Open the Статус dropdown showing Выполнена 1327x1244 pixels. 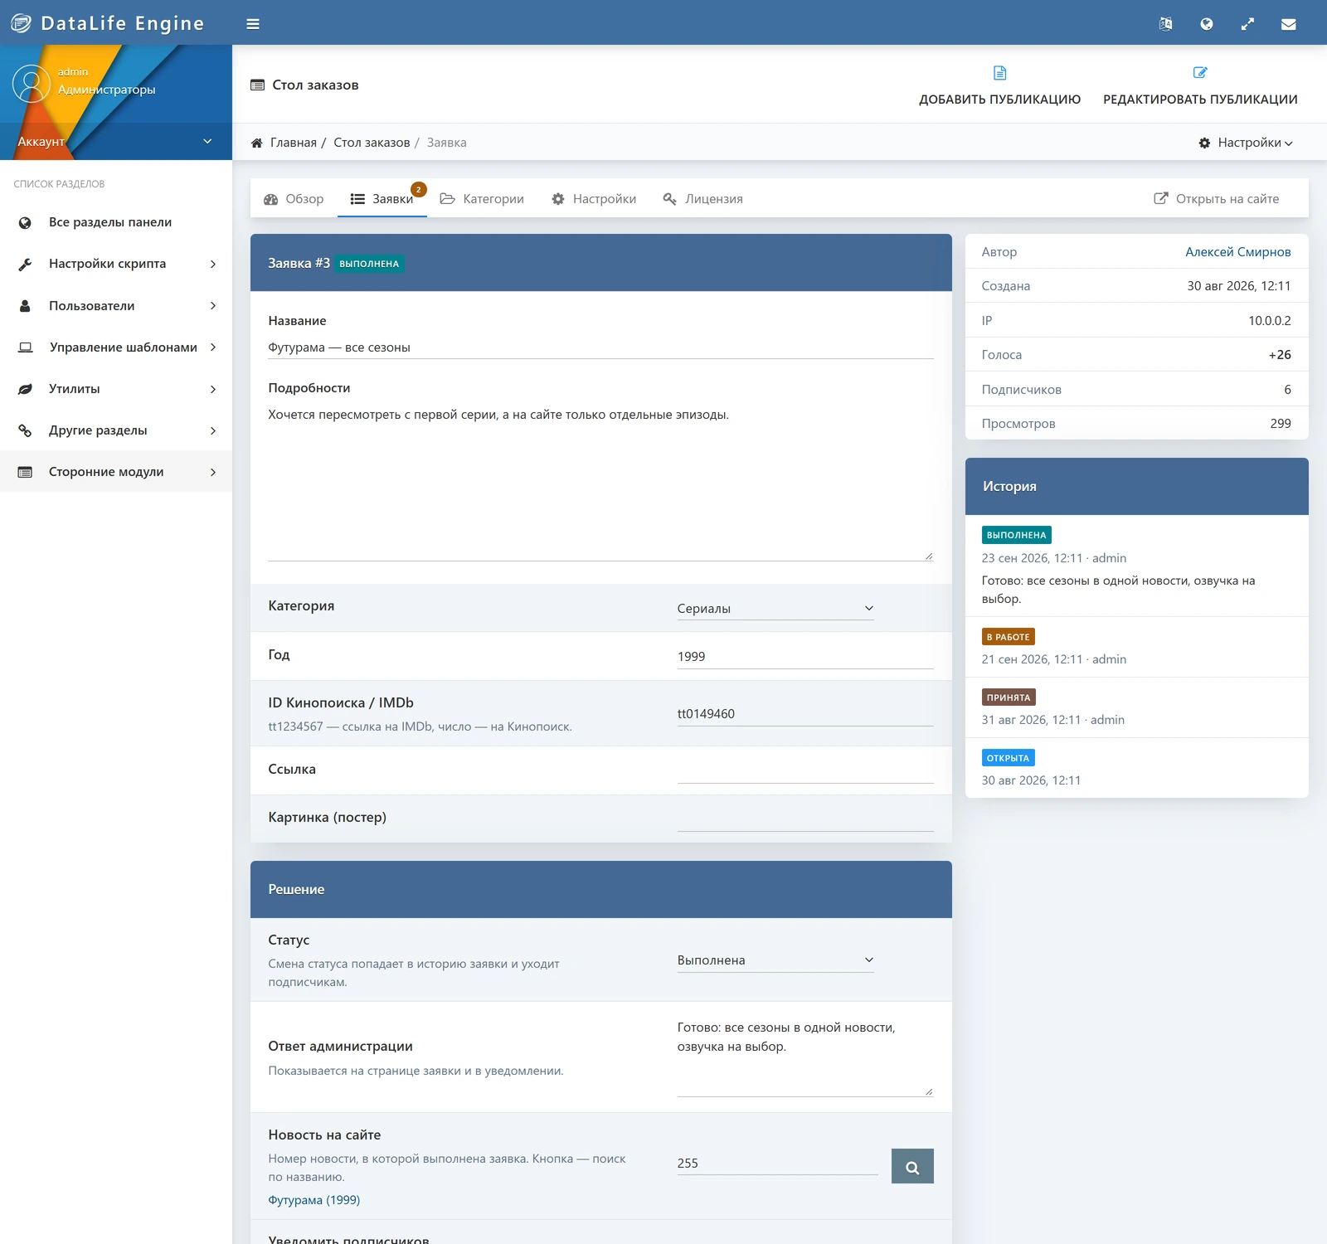[775, 960]
